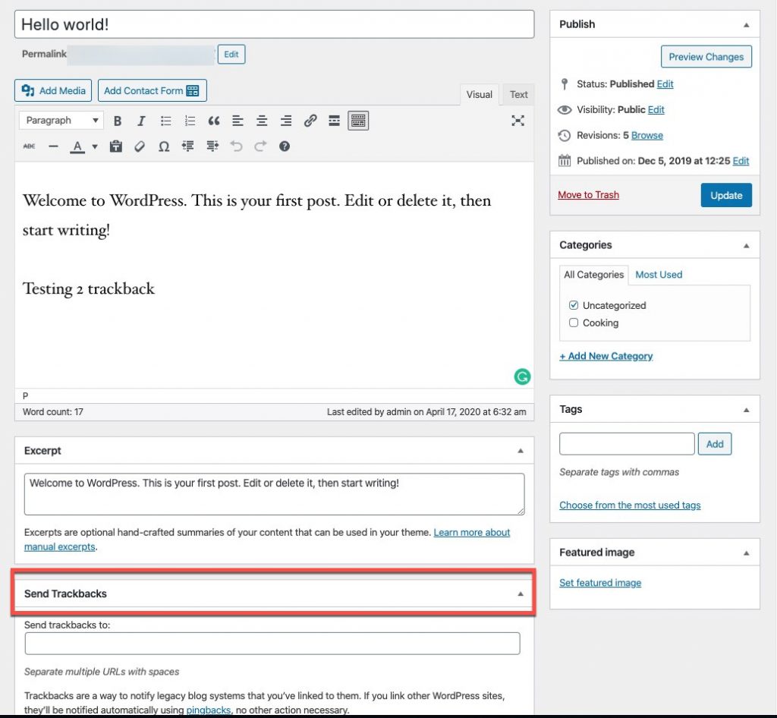Enter distraction-free fullscreen mode
The height and width of the screenshot is (718, 777).
pos(517,121)
